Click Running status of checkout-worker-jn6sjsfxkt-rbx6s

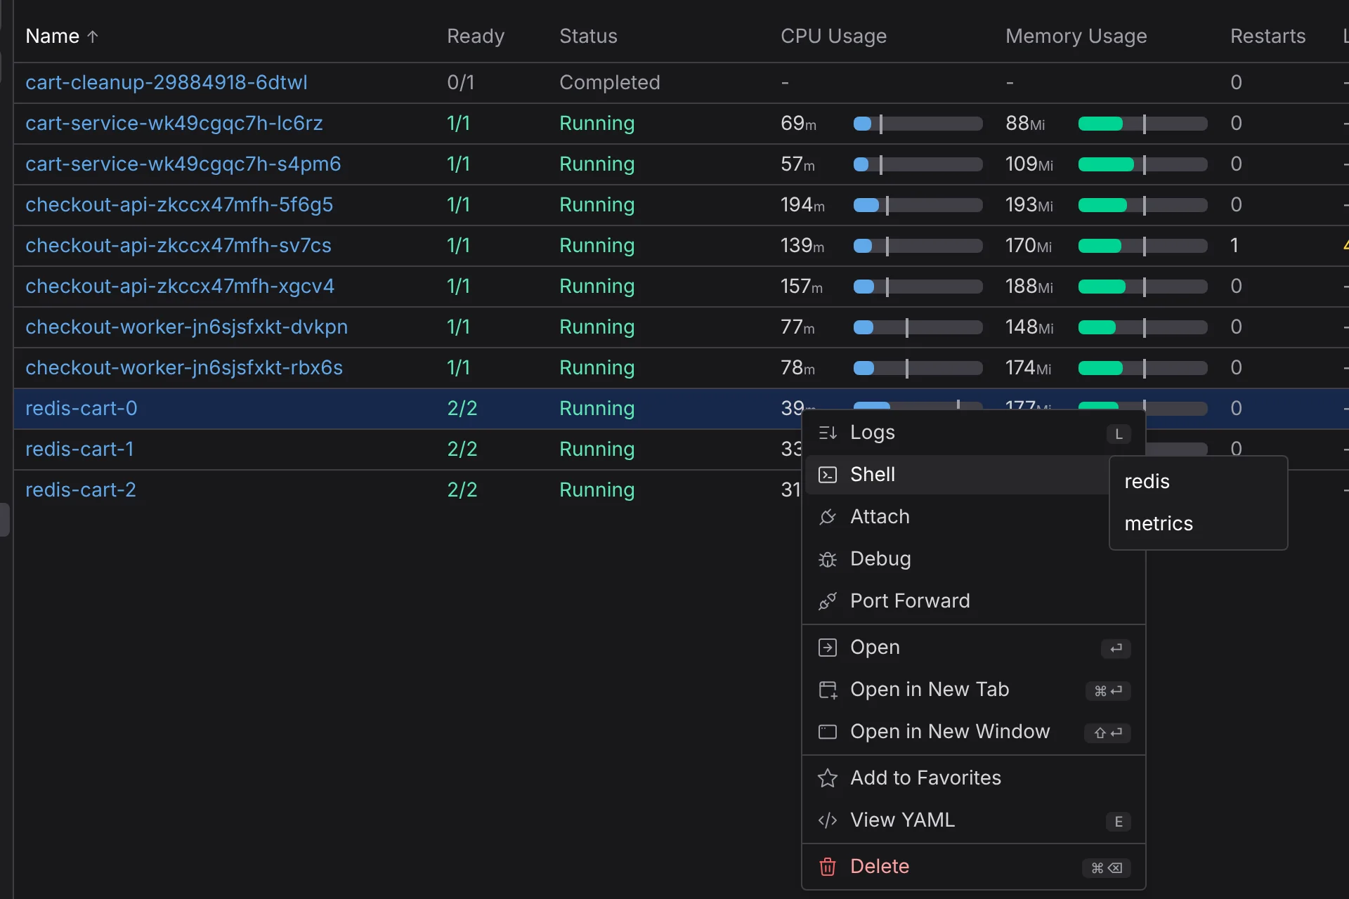pyautogui.click(x=597, y=368)
